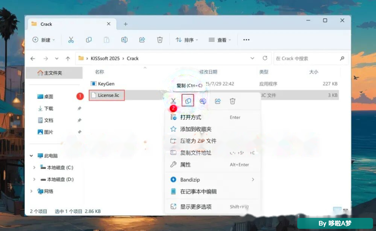This screenshot has height=231, width=376.
Task: Expand the 本地磁盘 (C:) node
Action: click(34, 167)
